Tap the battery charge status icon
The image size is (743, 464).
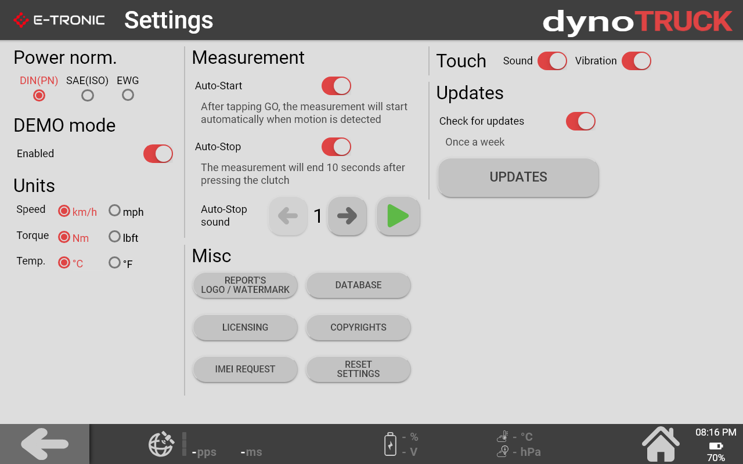tap(391, 444)
